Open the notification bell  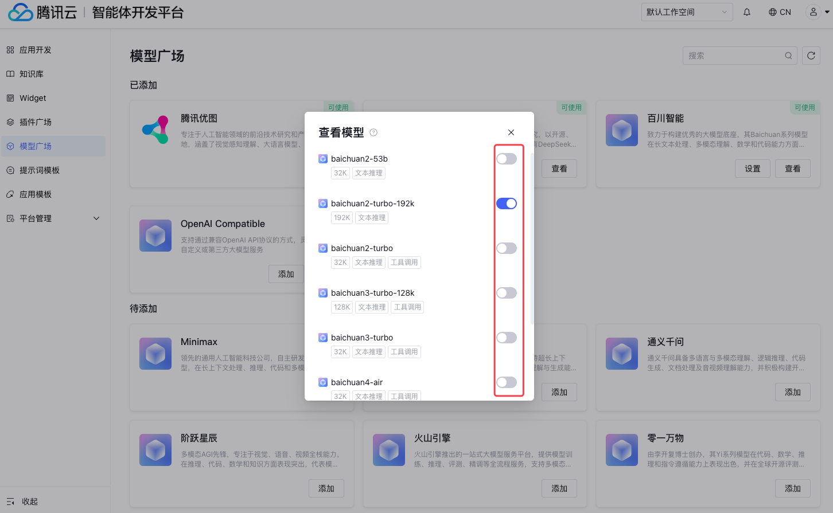coord(747,12)
